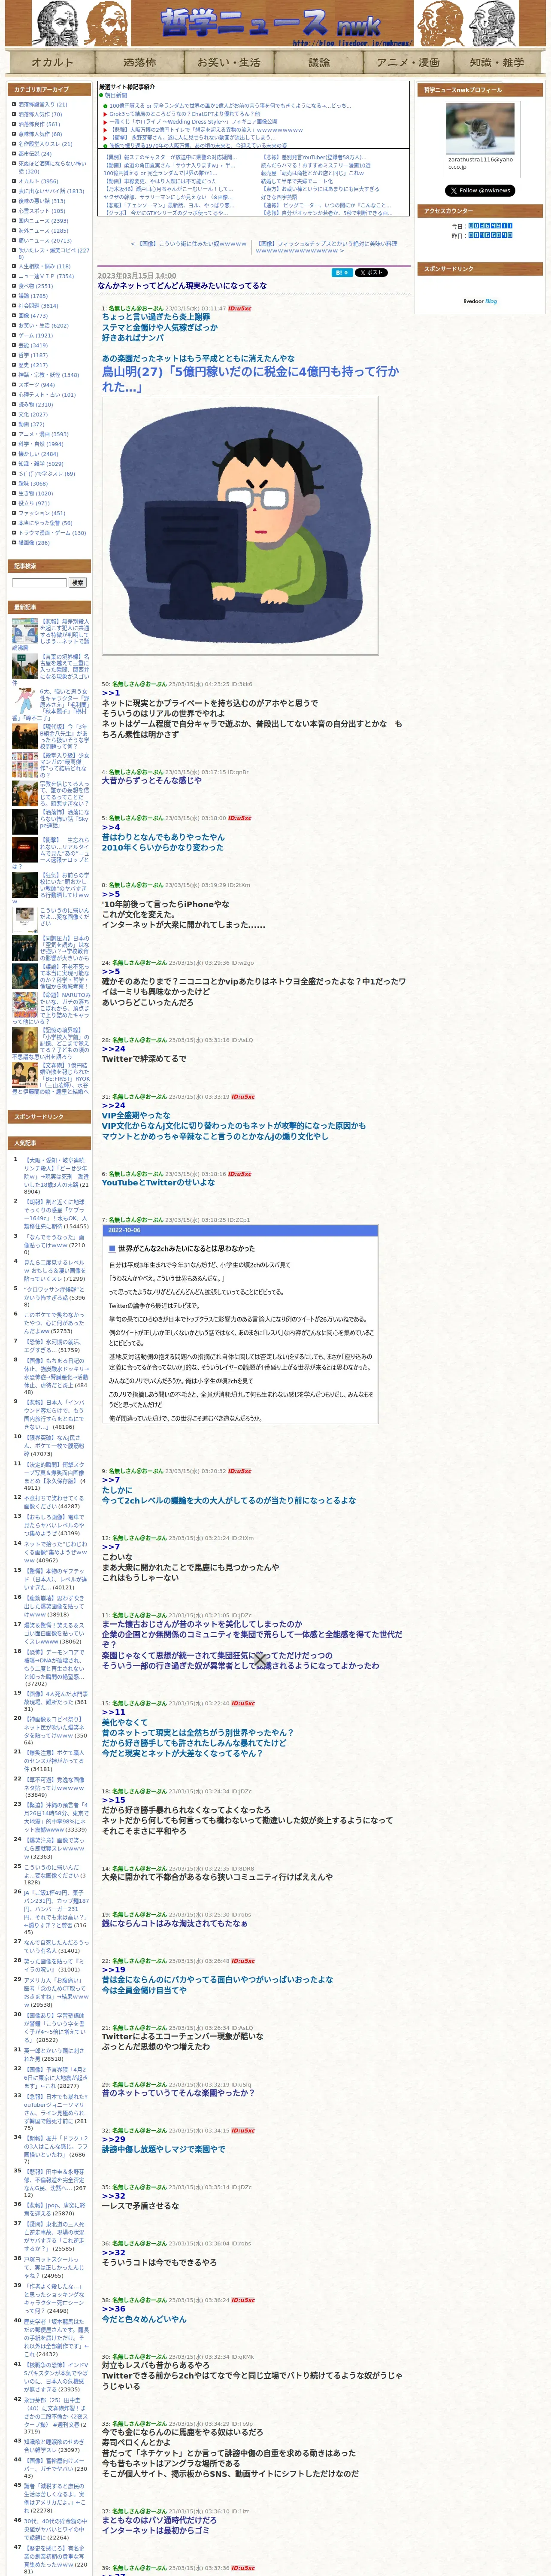Focus the 記事検索 search input field
Image resolution: width=551 pixels, height=2576 pixels.
click(39, 582)
